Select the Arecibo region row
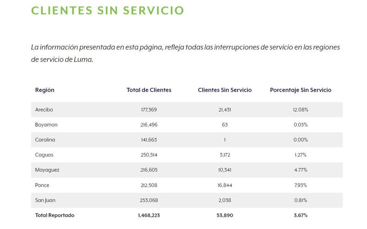367x229 pixels. pos(187,110)
